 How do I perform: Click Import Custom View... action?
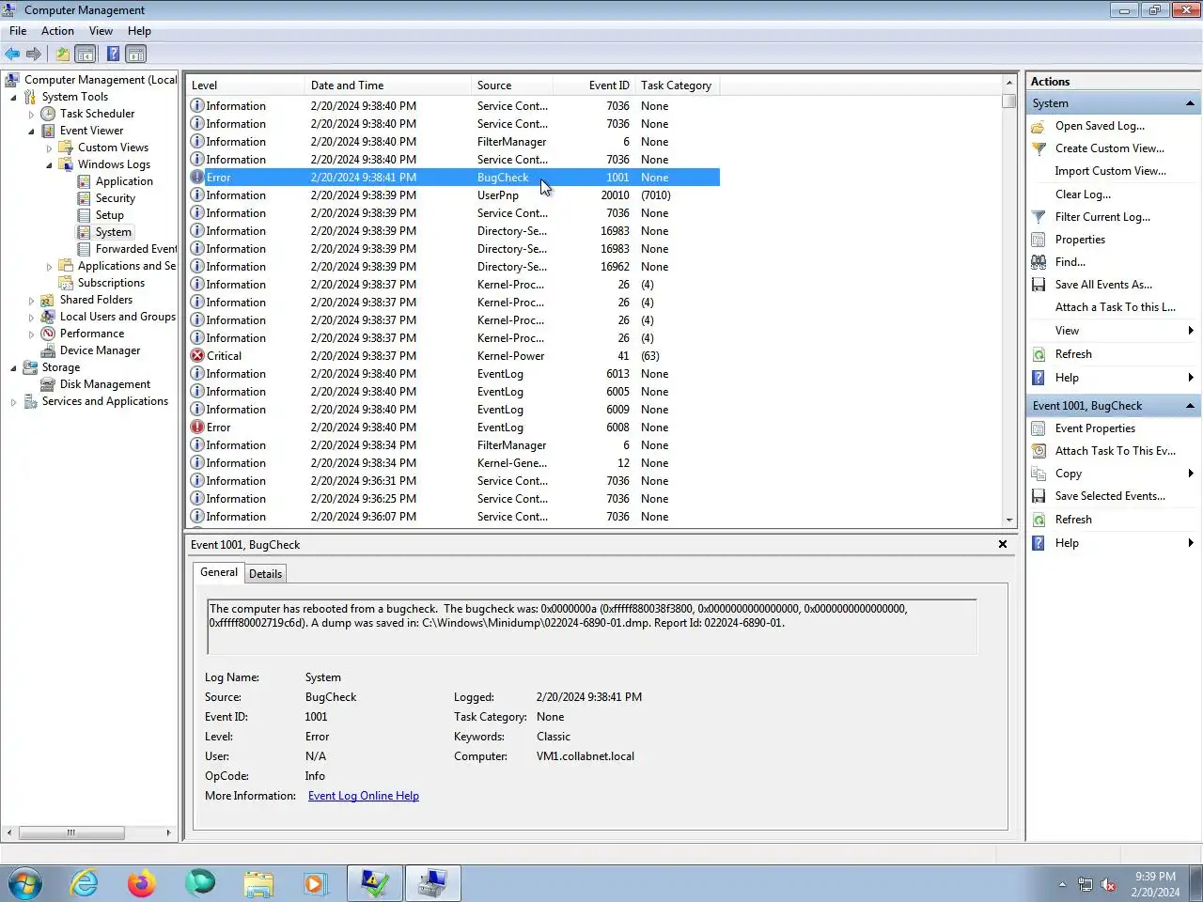click(1110, 171)
